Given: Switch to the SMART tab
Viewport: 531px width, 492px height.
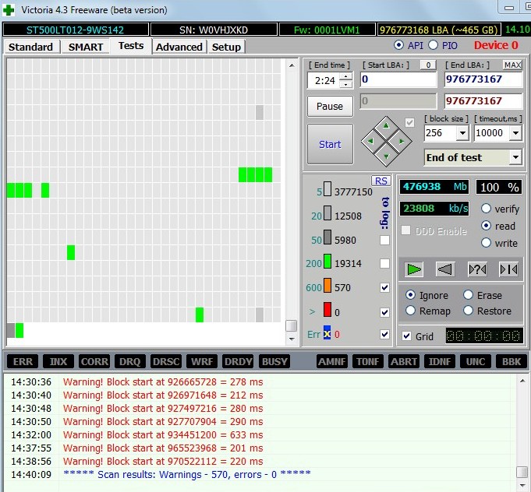Looking at the screenshot, I should [x=85, y=47].
